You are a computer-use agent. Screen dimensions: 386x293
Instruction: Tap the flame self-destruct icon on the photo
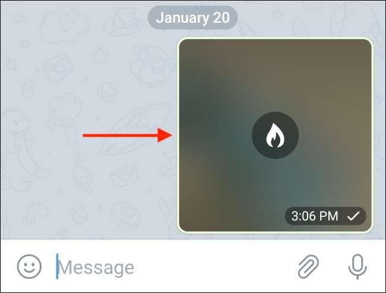275,136
